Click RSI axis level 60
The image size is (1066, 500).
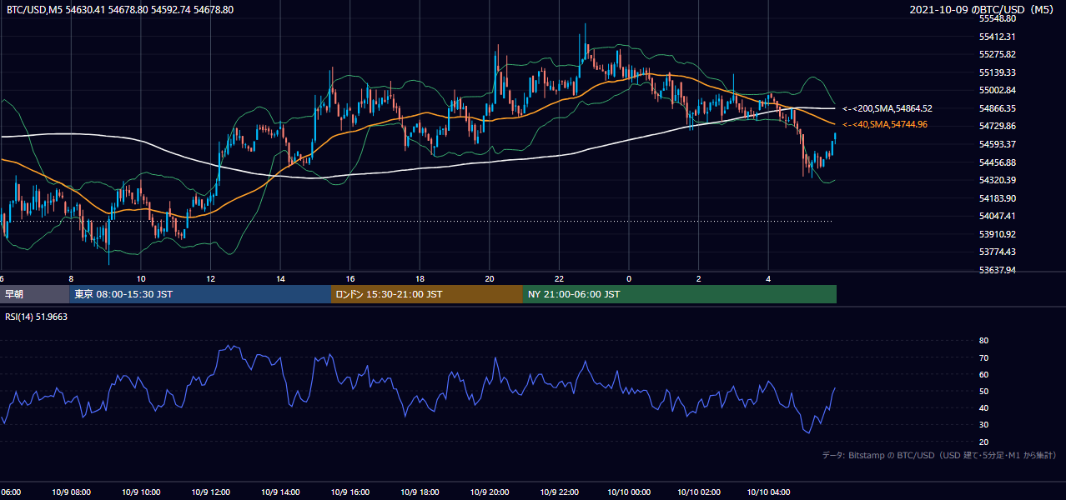pyautogui.click(x=984, y=374)
